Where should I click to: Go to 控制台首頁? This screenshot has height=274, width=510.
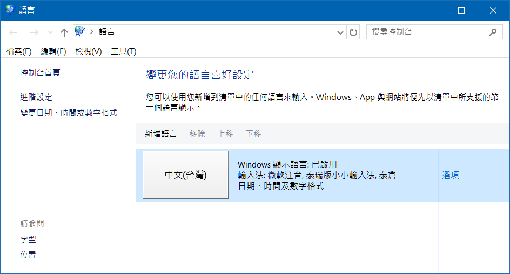point(40,73)
